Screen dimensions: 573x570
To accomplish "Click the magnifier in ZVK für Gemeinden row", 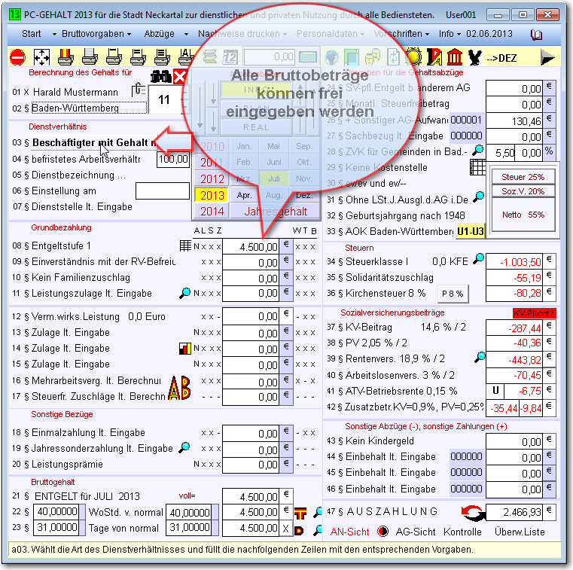I will tap(478, 149).
